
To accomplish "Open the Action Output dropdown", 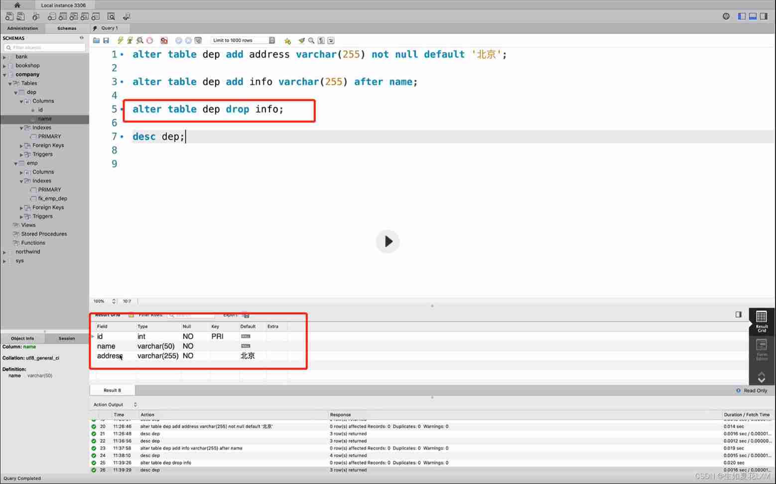I will [x=115, y=405].
